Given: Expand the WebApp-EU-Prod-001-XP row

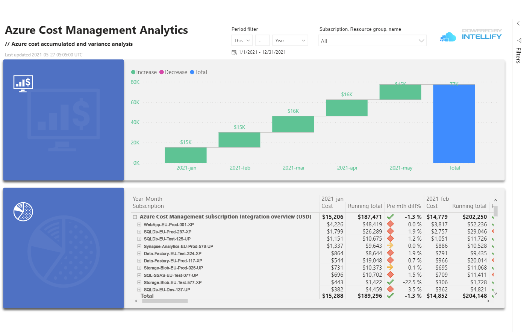Looking at the screenshot, I should tap(139, 224).
